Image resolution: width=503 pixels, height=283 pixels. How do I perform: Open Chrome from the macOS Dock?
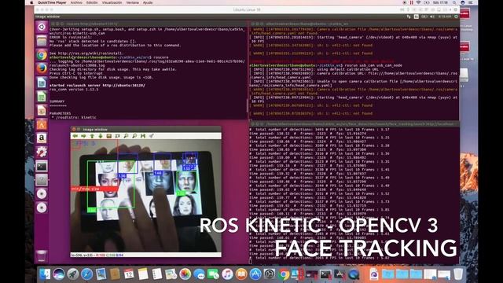tap(284, 274)
